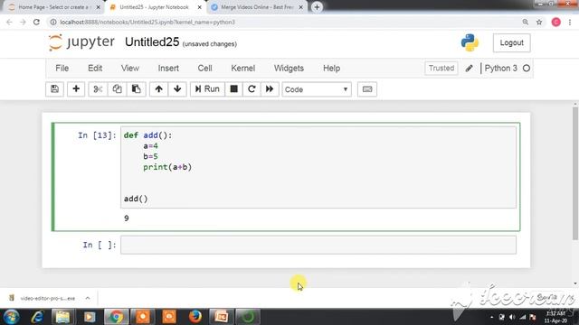Expand video-editor-pro download options chevron
Screen dimensions: 579x325
point(88,298)
